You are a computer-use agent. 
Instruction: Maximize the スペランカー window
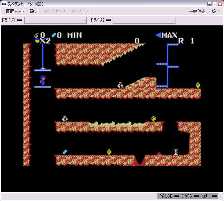pyautogui.click(x=215, y=4)
